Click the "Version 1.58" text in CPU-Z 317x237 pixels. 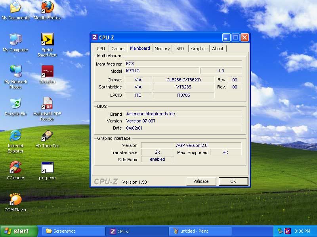tap(134, 182)
